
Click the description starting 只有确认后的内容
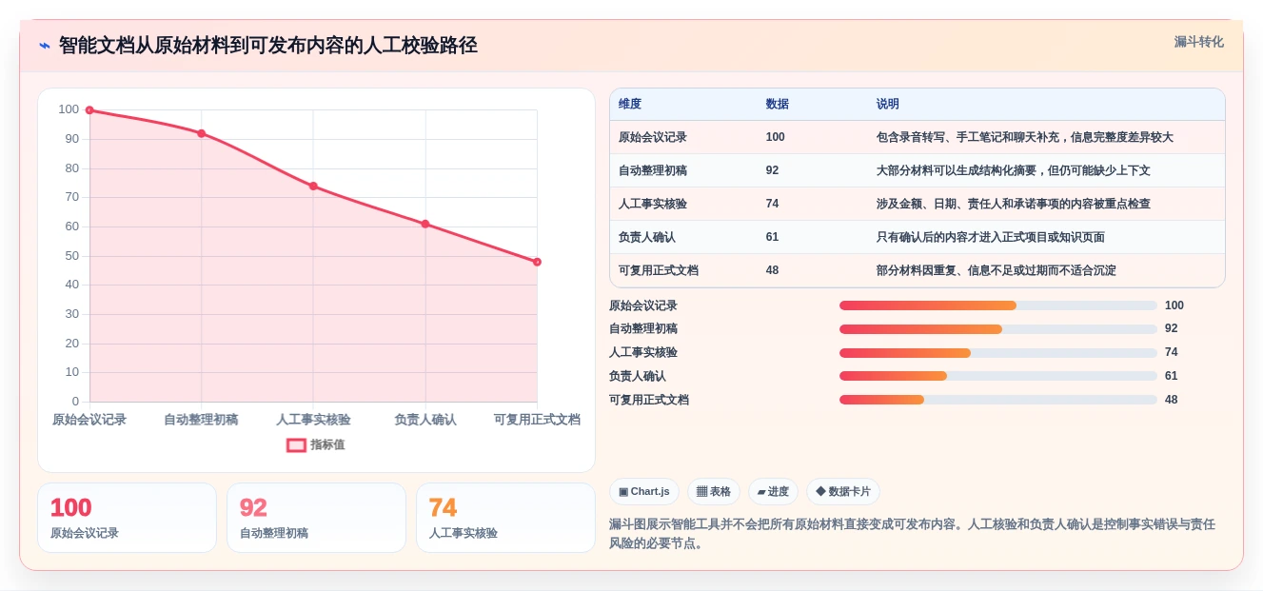pos(990,237)
